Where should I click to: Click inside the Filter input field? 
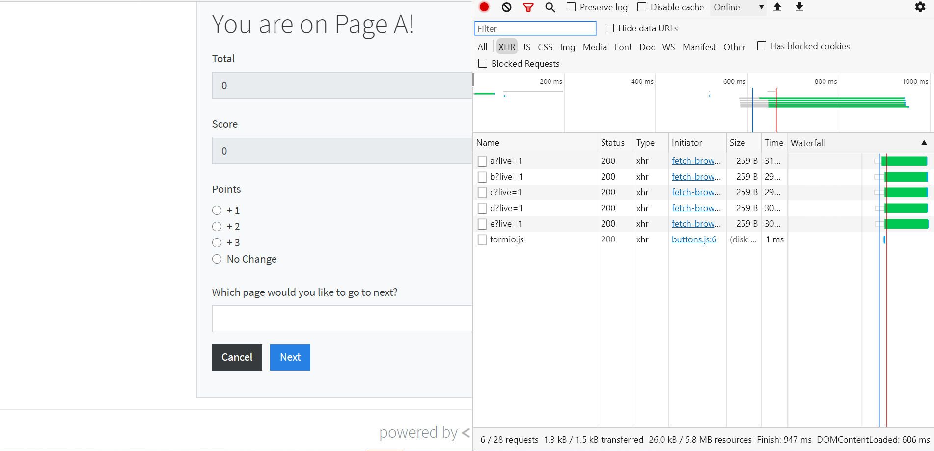pos(535,28)
